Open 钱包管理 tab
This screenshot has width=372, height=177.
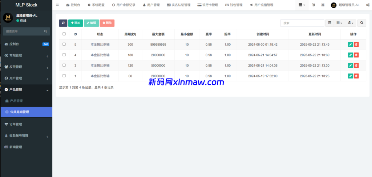pyautogui.click(x=234, y=5)
